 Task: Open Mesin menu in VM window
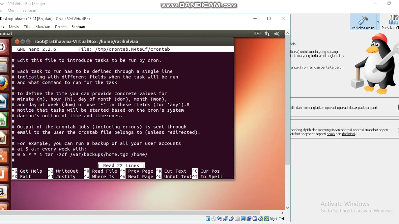pyautogui.click(x=14, y=27)
